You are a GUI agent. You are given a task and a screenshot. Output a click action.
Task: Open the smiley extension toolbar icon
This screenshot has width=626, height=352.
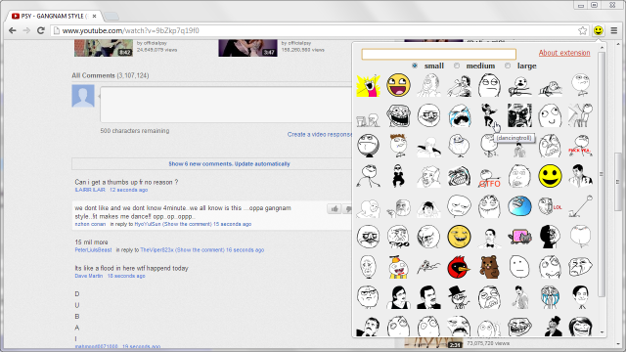[598, 30]
